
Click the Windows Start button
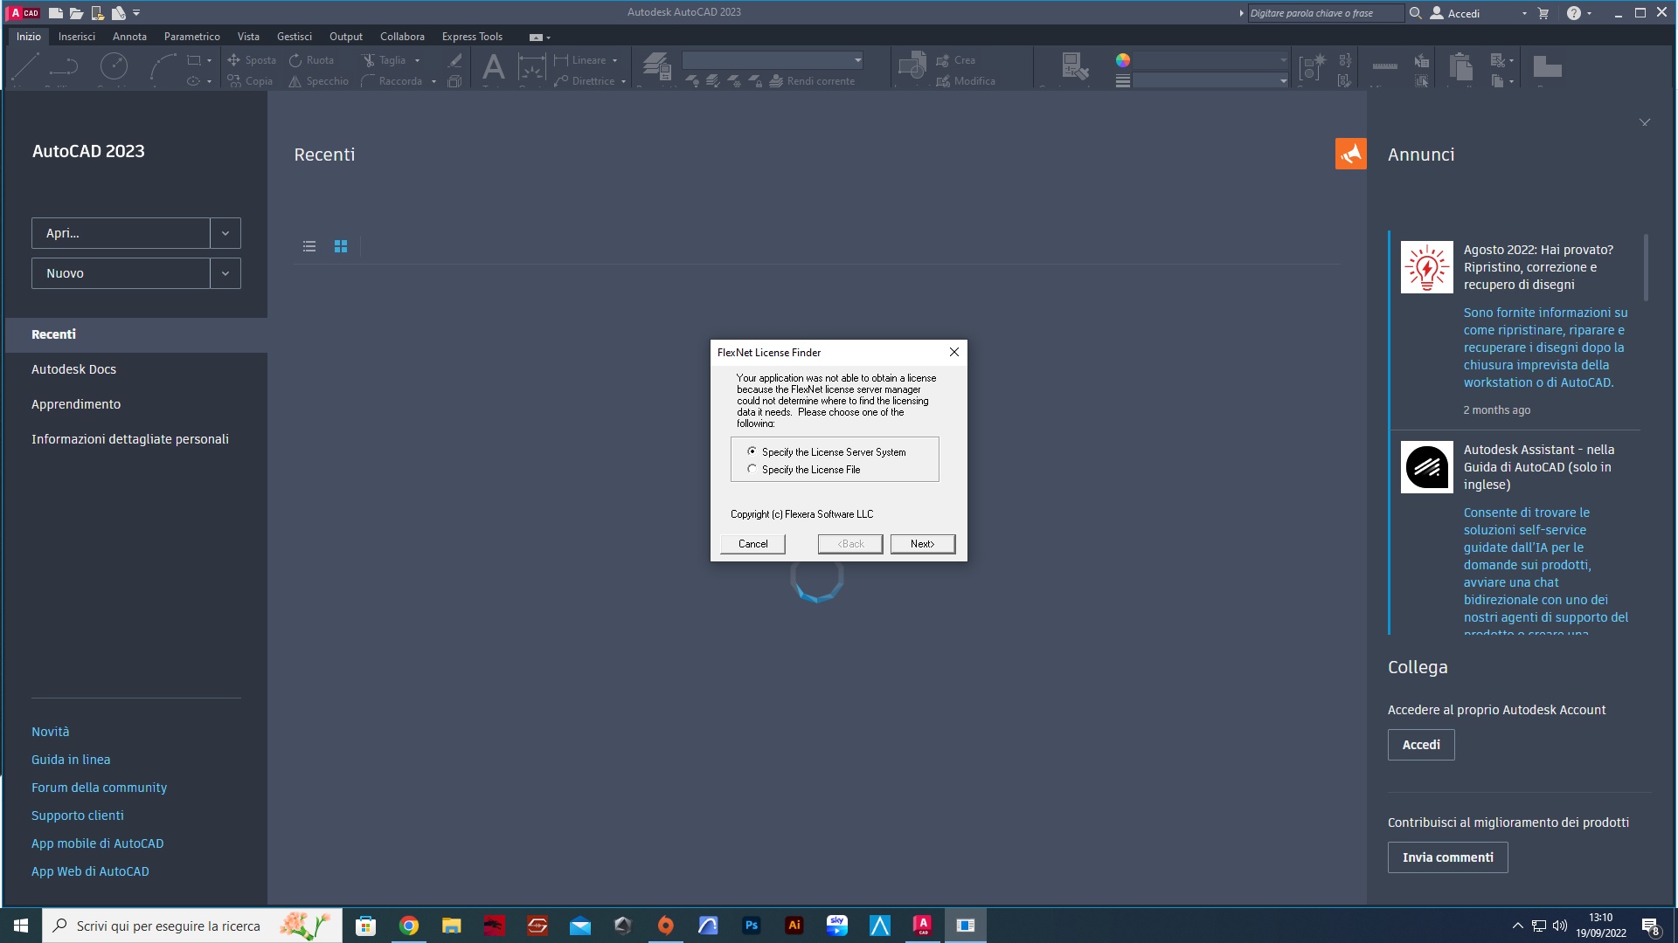(21, 926)
